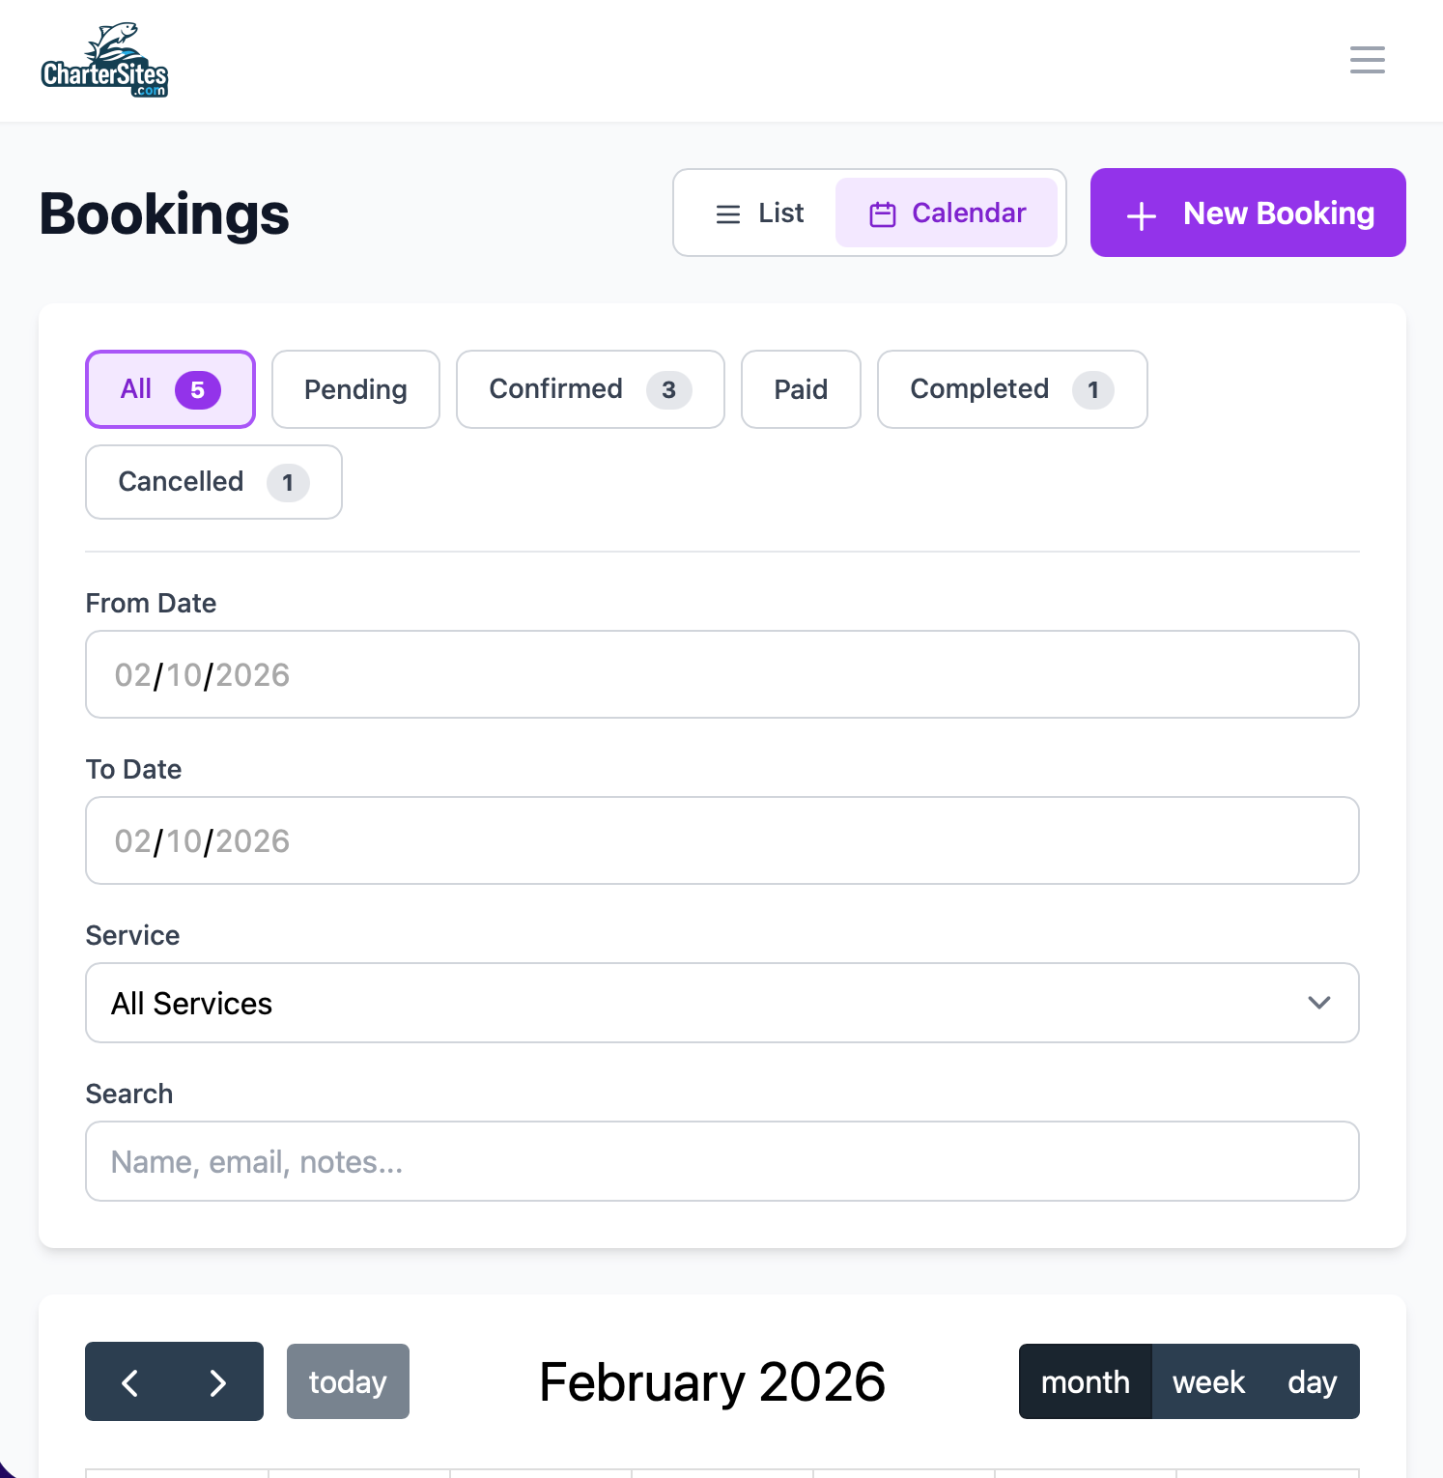Enable the Paid bookings filter
Viewport: 1443px width, 1478px height.
[x=800, y=389]
